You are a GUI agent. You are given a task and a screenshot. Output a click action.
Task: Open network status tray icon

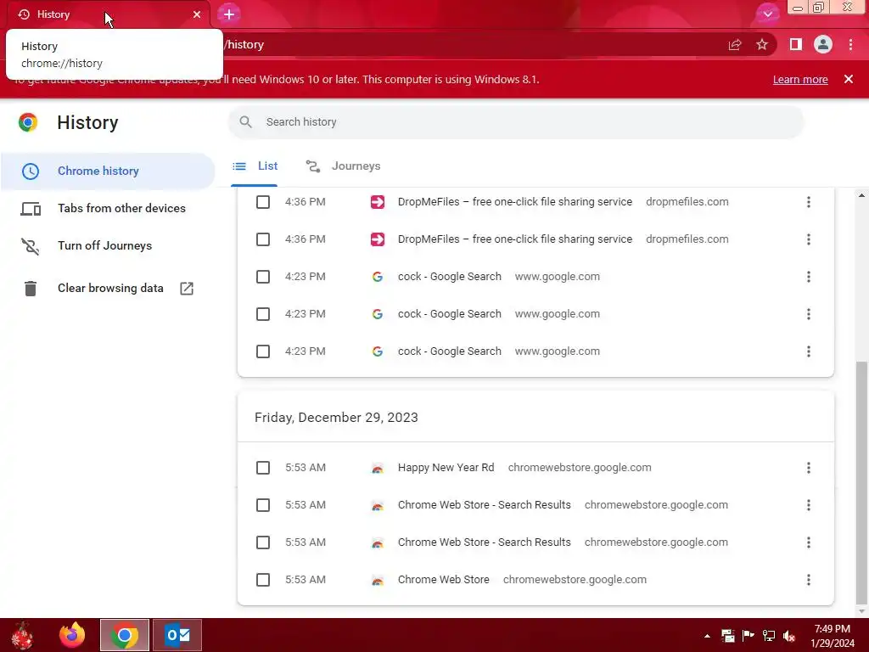[x=769, y=635]
